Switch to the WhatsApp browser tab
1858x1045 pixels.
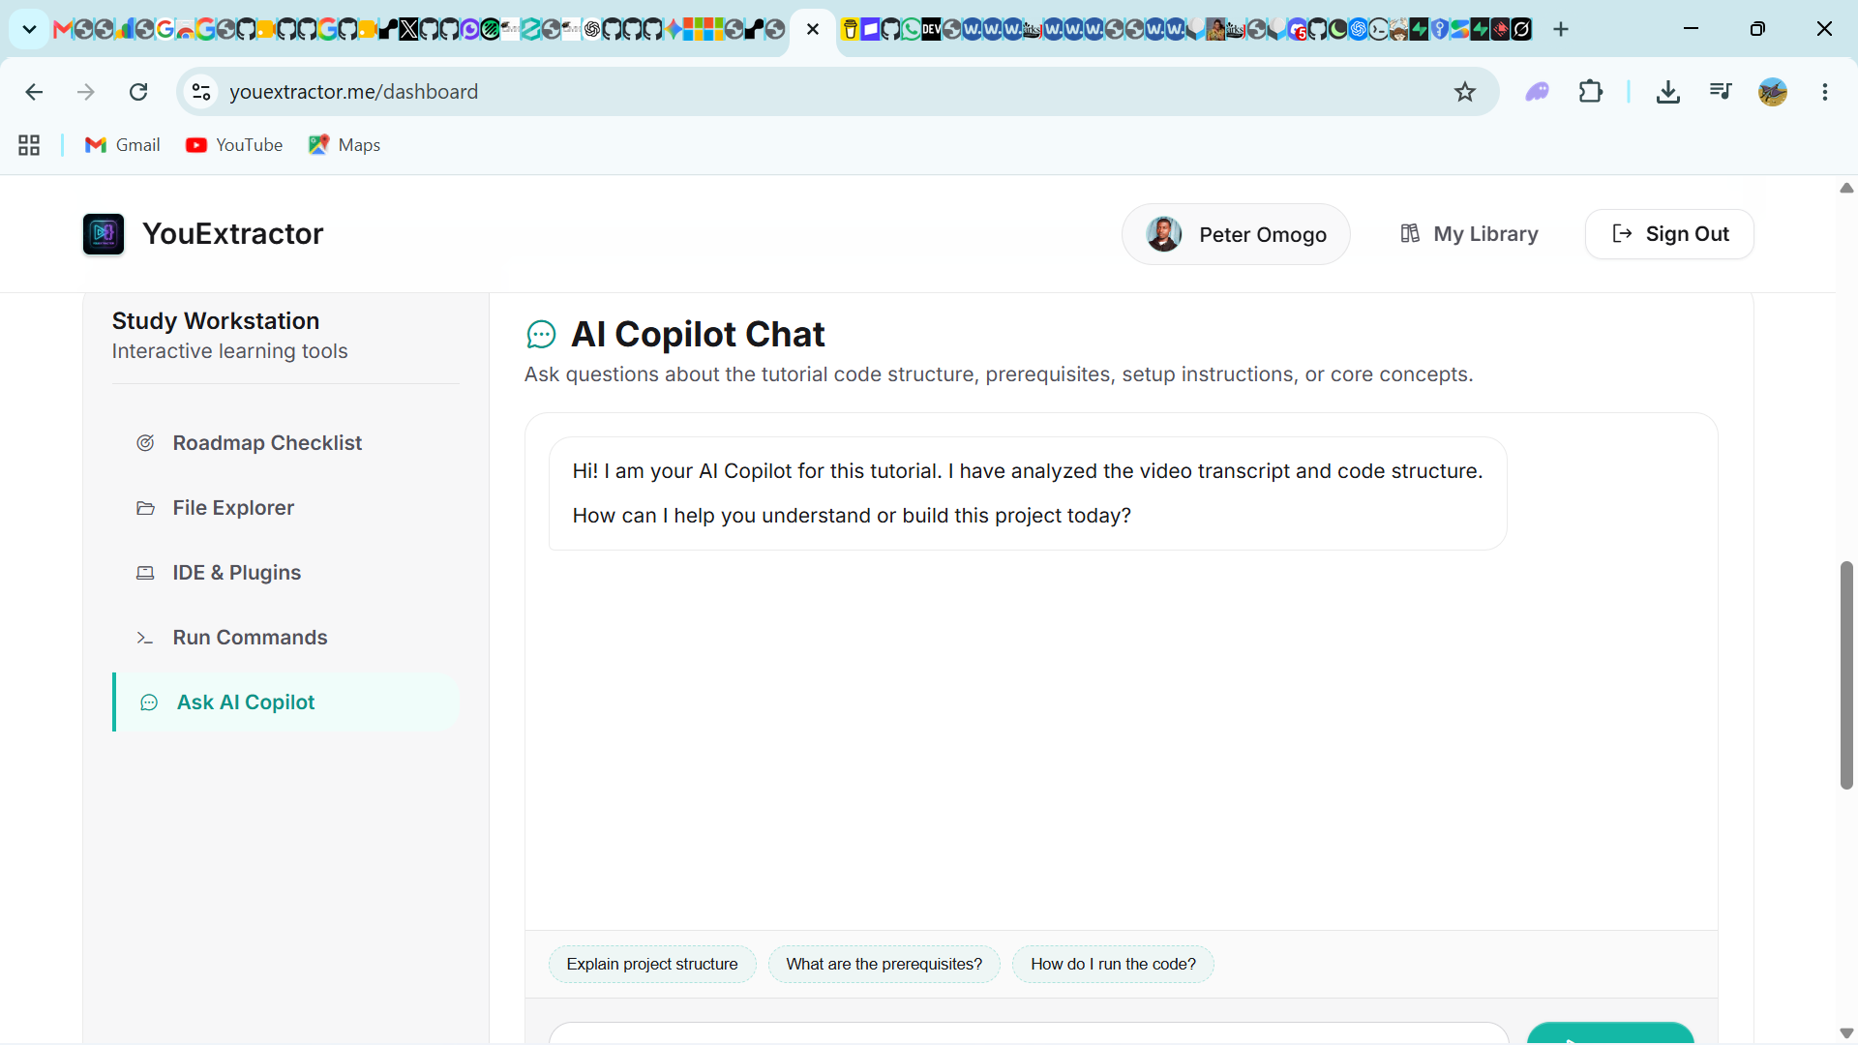point(911,29)
